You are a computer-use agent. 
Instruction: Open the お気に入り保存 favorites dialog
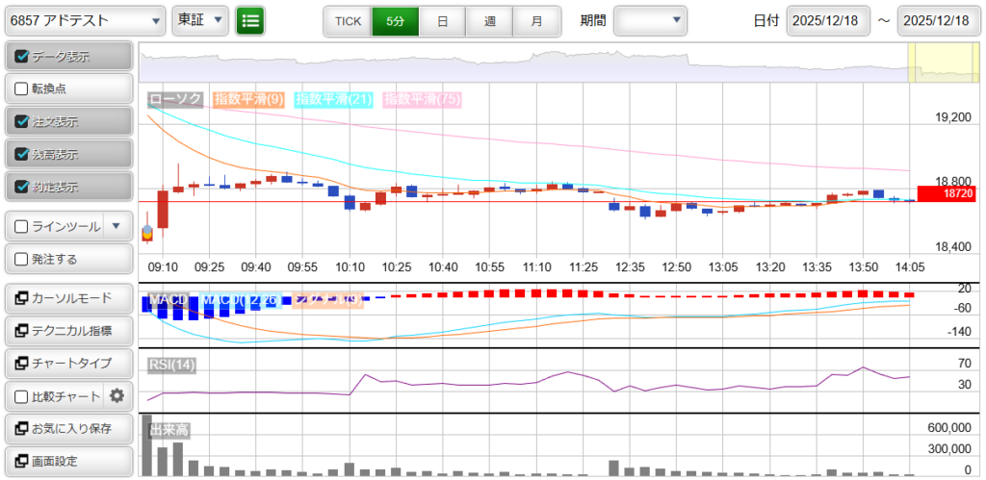(x=67, y=428)
